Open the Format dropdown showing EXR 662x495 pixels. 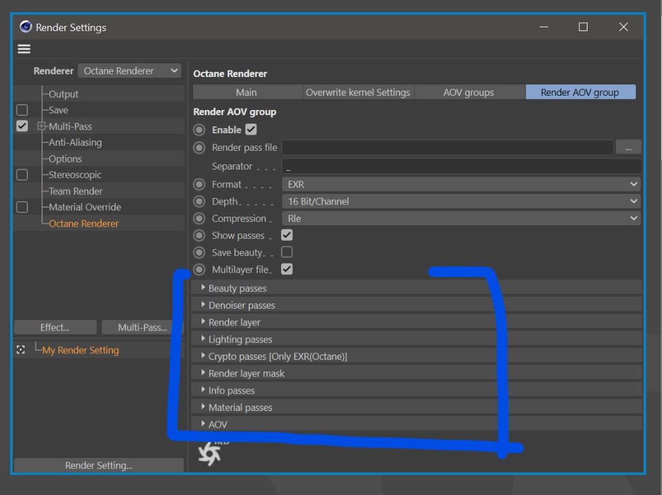pyautogui.click(x=461, y=184)
